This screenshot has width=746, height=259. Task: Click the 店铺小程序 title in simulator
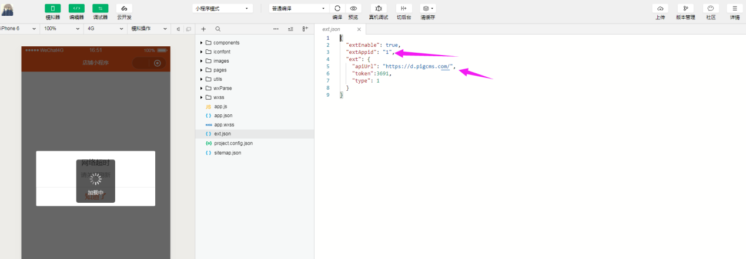click(x=96, y=63)
